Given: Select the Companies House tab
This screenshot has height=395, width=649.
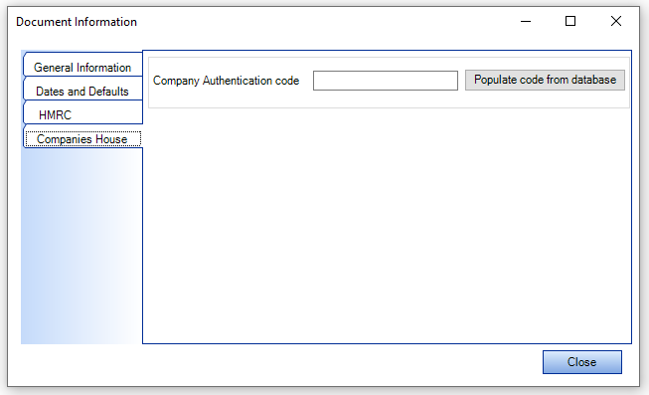Looking at the screenshot, I should tap(82, 136).
